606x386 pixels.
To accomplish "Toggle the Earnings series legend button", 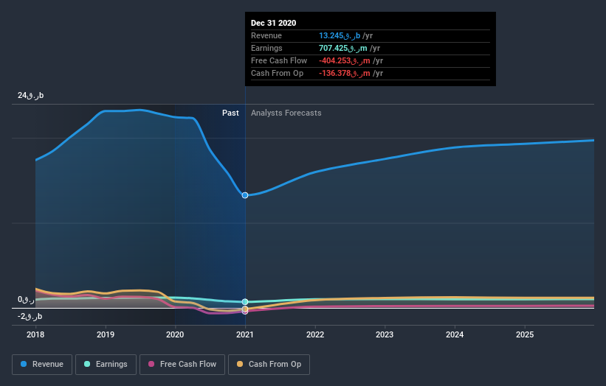I will click(106, 365).
